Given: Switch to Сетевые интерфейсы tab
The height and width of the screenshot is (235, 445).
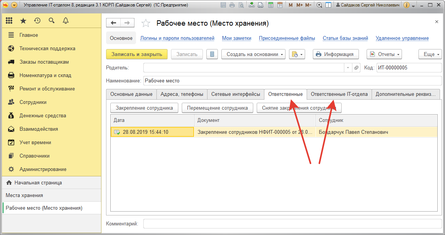Looking at the screenshot, I should point(236,94).
